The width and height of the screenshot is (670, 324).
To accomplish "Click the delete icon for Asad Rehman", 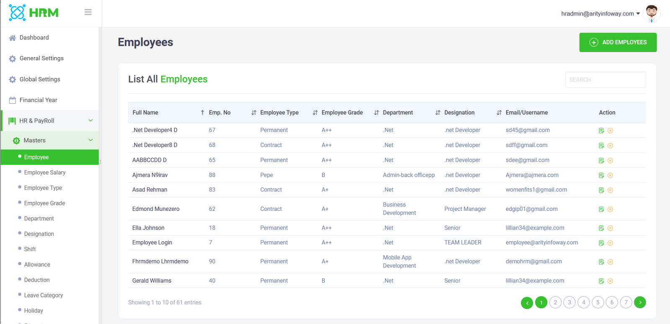I will pos(610,190).
